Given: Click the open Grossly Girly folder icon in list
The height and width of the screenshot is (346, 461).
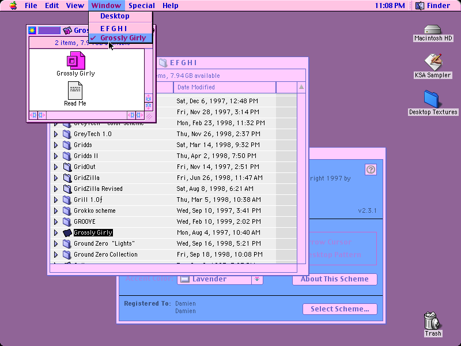Looking at the screenshot, I should pos(67,233).
